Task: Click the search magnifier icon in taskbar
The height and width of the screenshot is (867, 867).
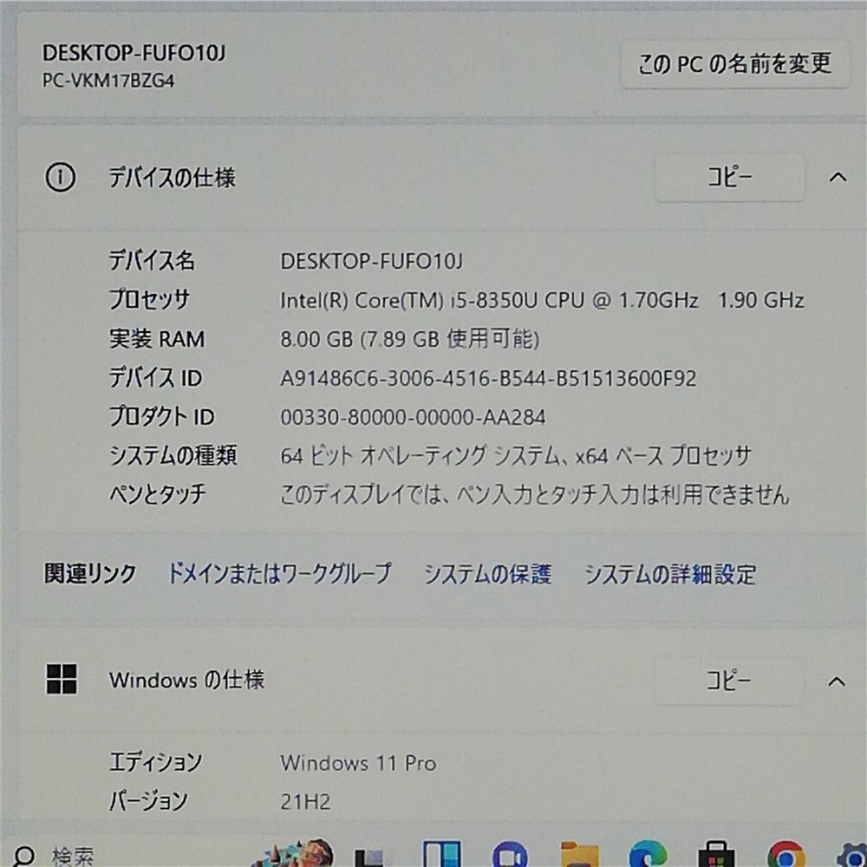Action: [23, 855]
